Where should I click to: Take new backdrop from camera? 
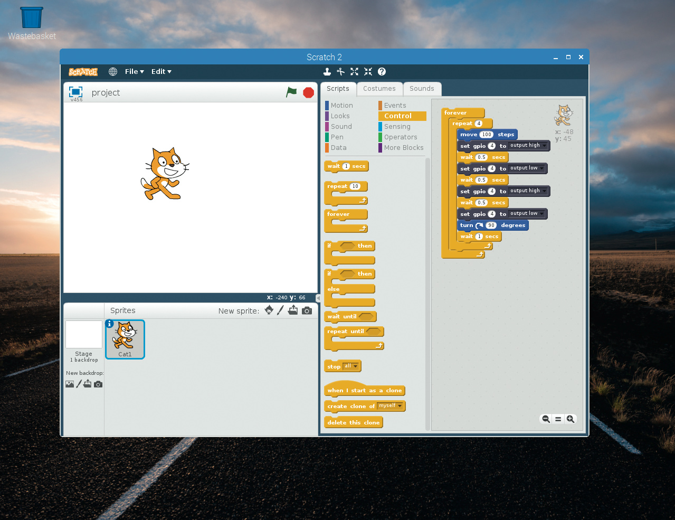pyautogui.click(x=98, y=384)
